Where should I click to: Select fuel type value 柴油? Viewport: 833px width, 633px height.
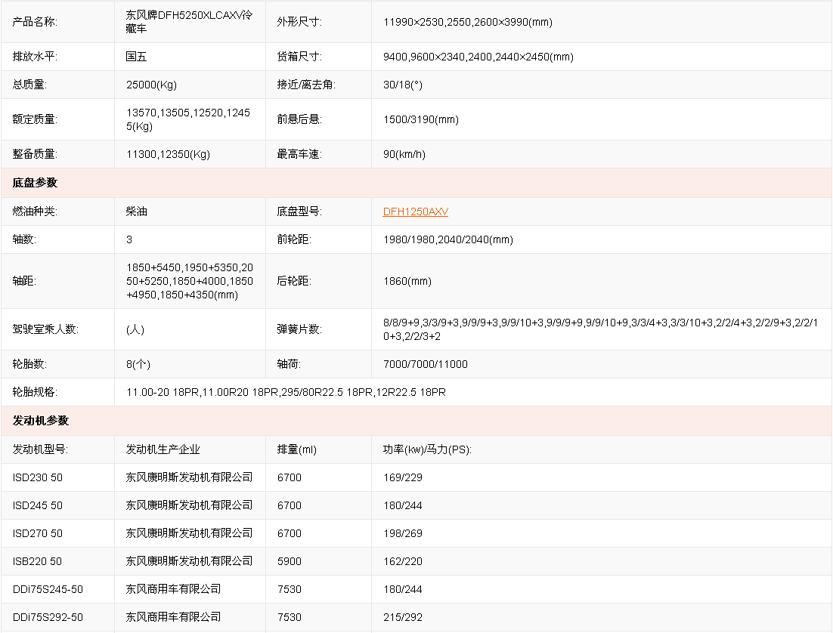tap(136, 212)
